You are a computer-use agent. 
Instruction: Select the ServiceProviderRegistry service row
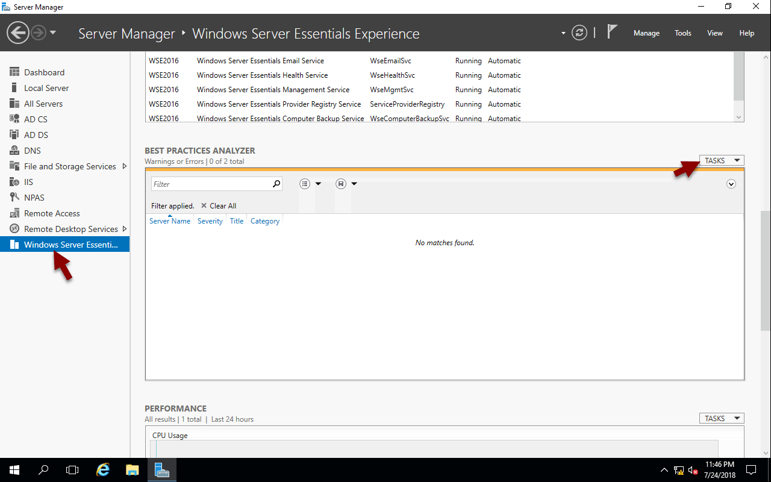(440, 104)
